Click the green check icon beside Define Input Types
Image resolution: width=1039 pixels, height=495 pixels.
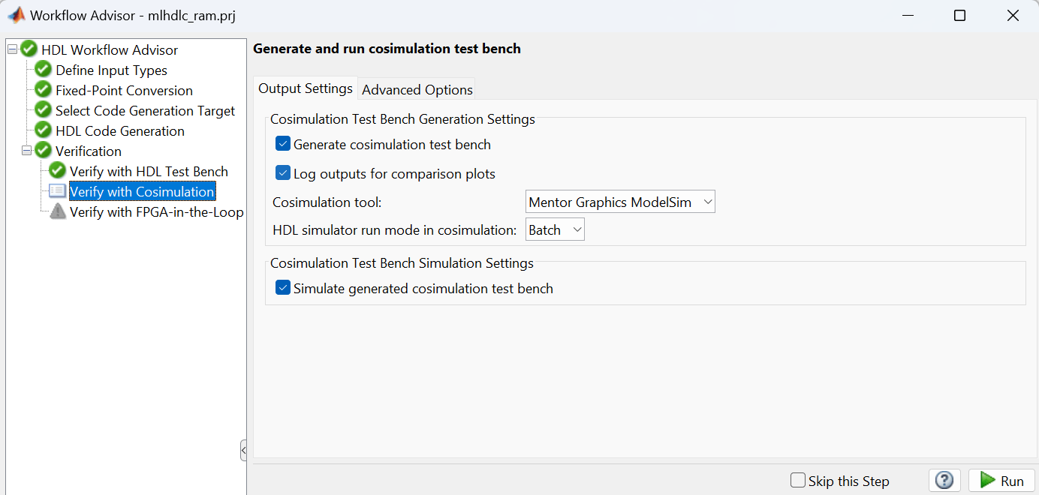(43, 70)
